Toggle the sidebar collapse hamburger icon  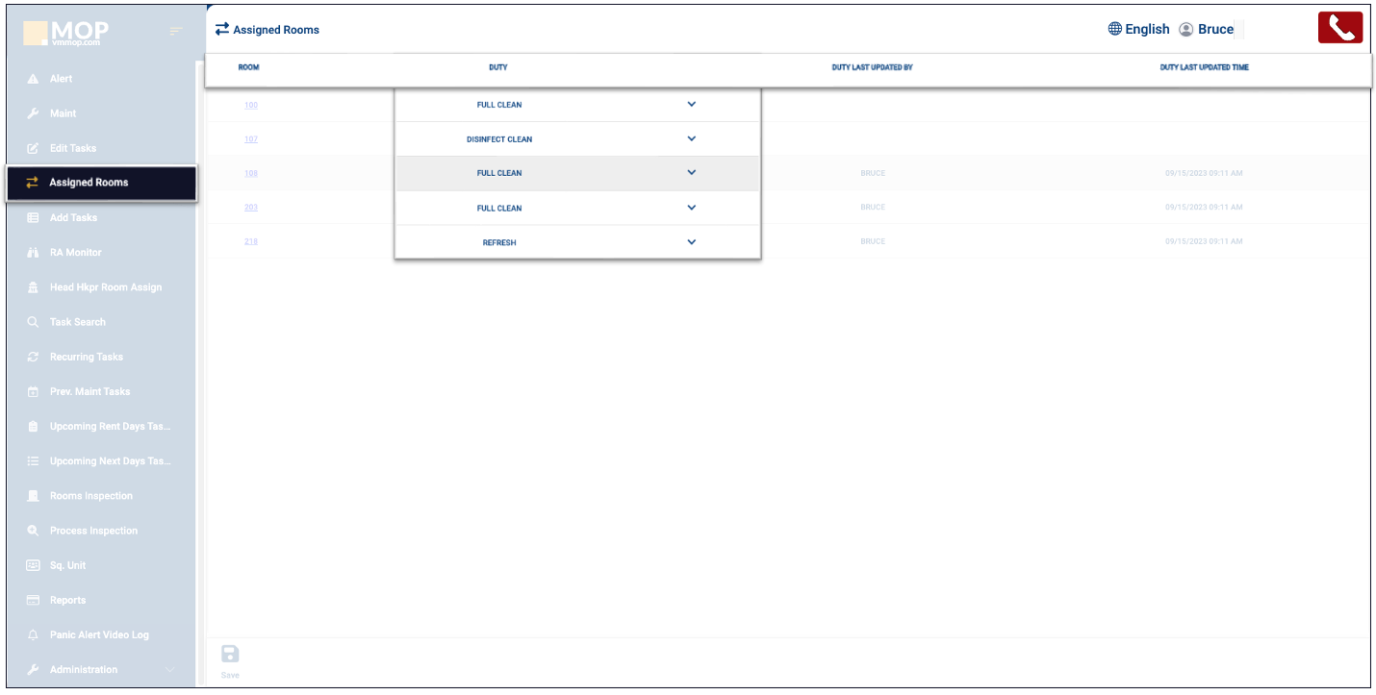pyautogui.click(x=175, y=32)
